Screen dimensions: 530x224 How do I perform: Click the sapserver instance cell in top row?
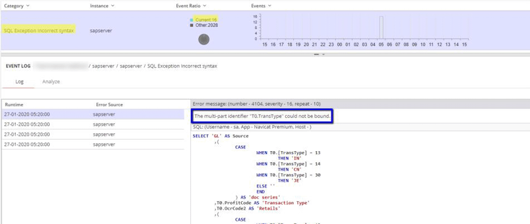tap(101, 30)
